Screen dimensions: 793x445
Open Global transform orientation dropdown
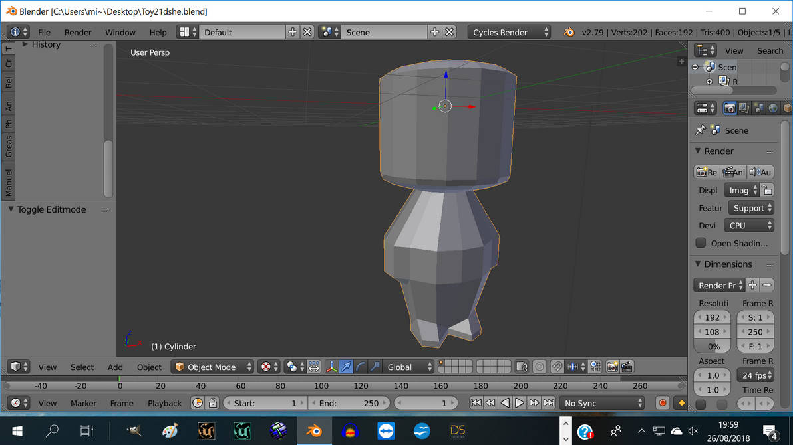[408, 367]
